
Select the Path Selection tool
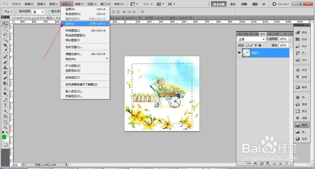pos(5,110)
